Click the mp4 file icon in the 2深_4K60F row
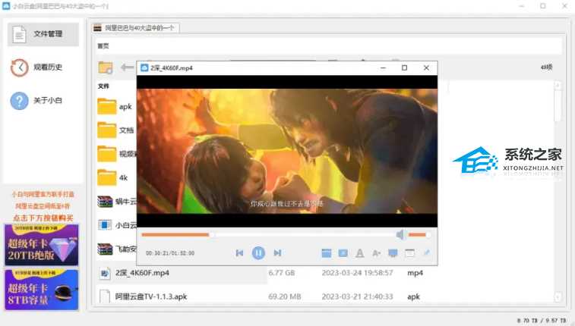 click(105, 274)
